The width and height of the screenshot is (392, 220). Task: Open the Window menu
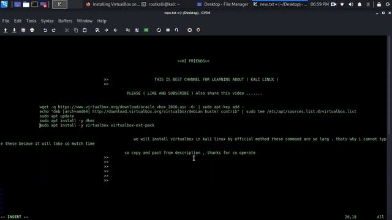pos(85,21)
